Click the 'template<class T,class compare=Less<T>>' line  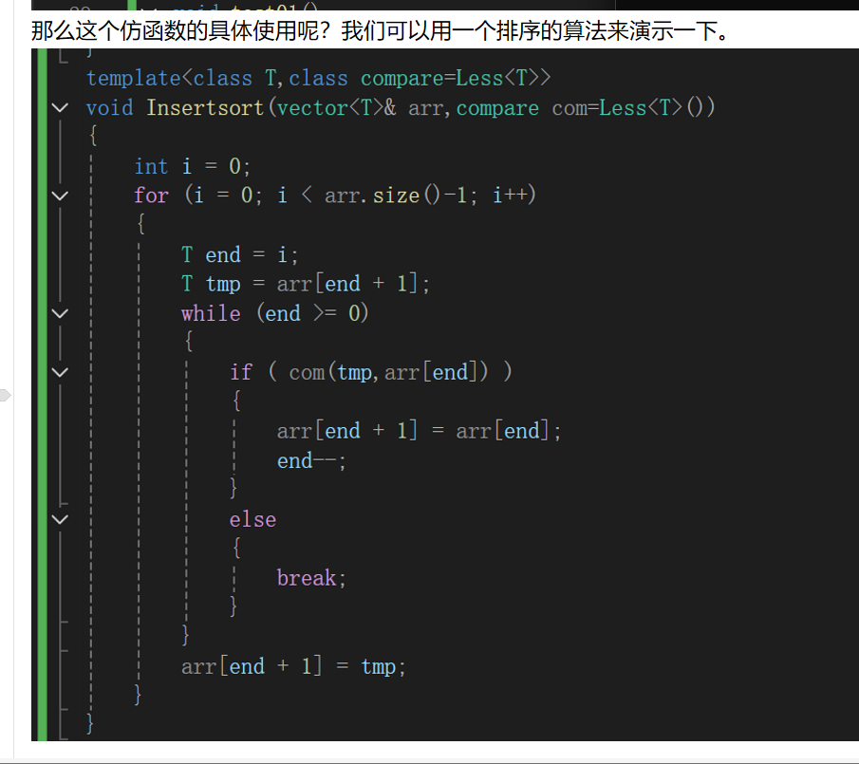click(x=318, y=78)
